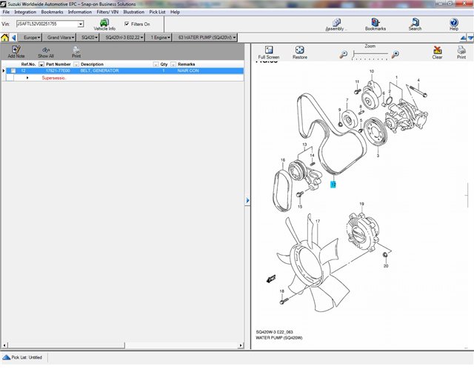The image size is (474, 378).
Task: Open the Bookmarks book icon
Action: pos(375,23)
